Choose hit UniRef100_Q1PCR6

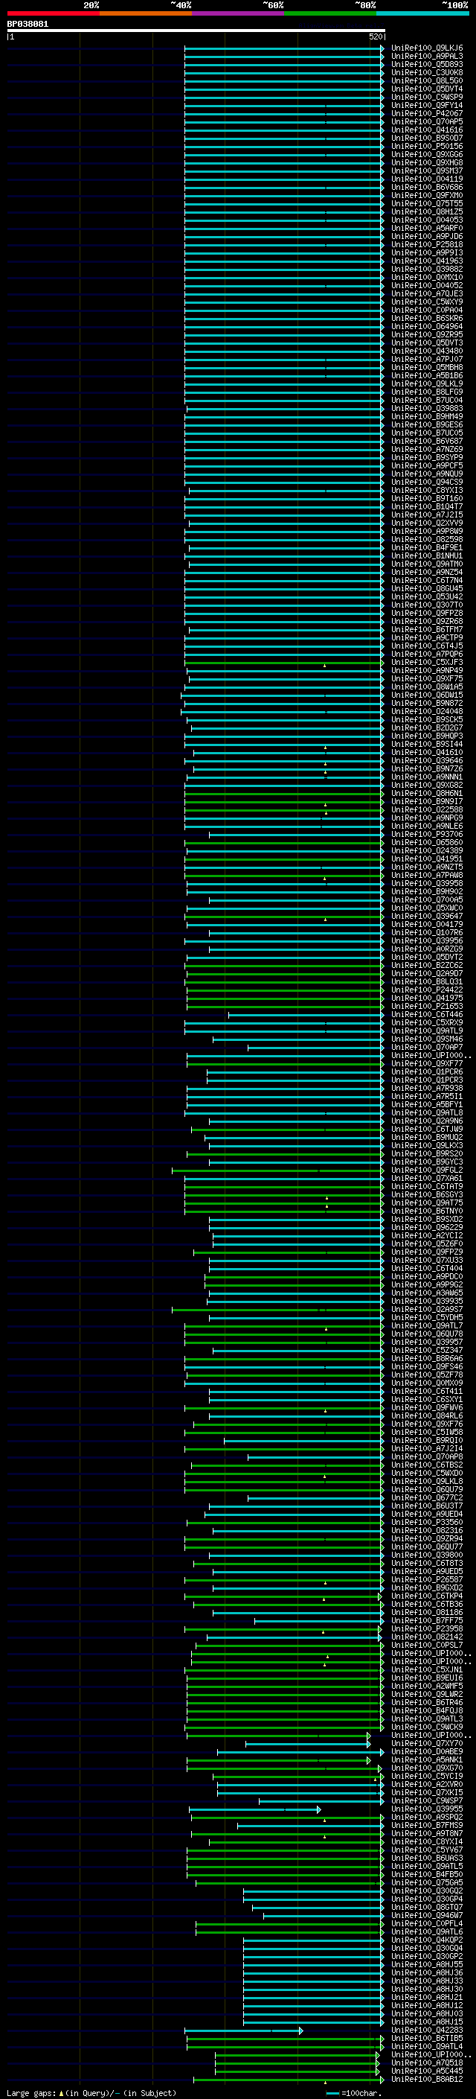point(427,1071)
